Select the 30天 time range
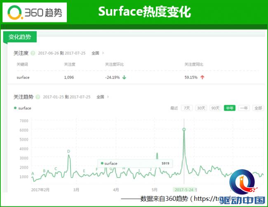Screen dimensions: 268x207 [201, 108]
